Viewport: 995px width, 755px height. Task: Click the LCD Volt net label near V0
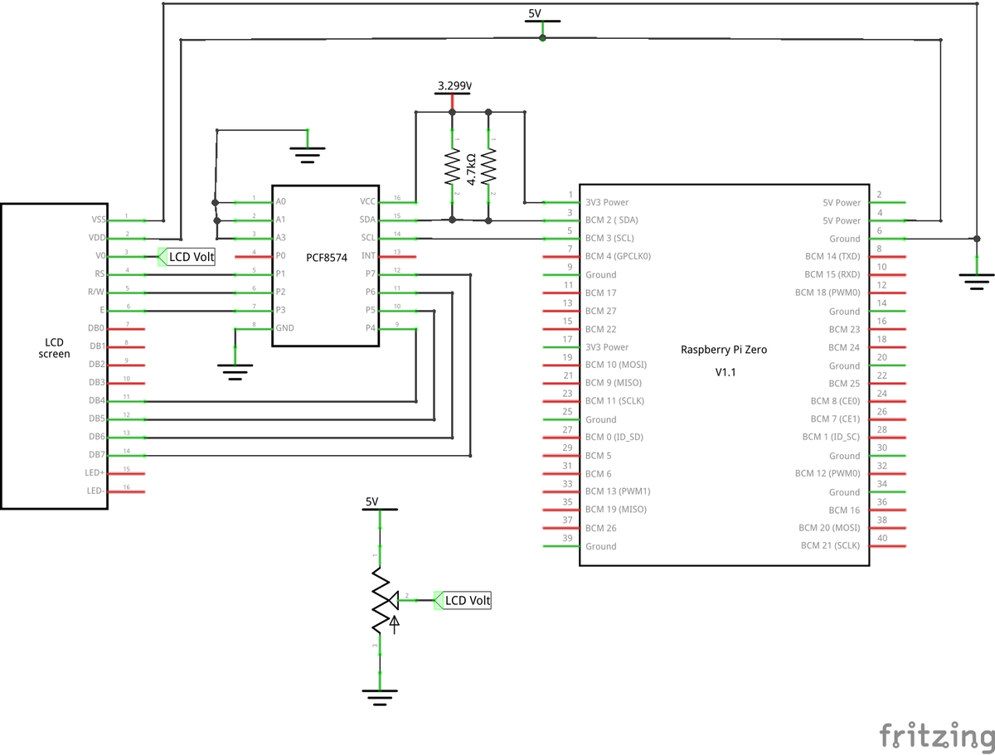click(192, 257)
